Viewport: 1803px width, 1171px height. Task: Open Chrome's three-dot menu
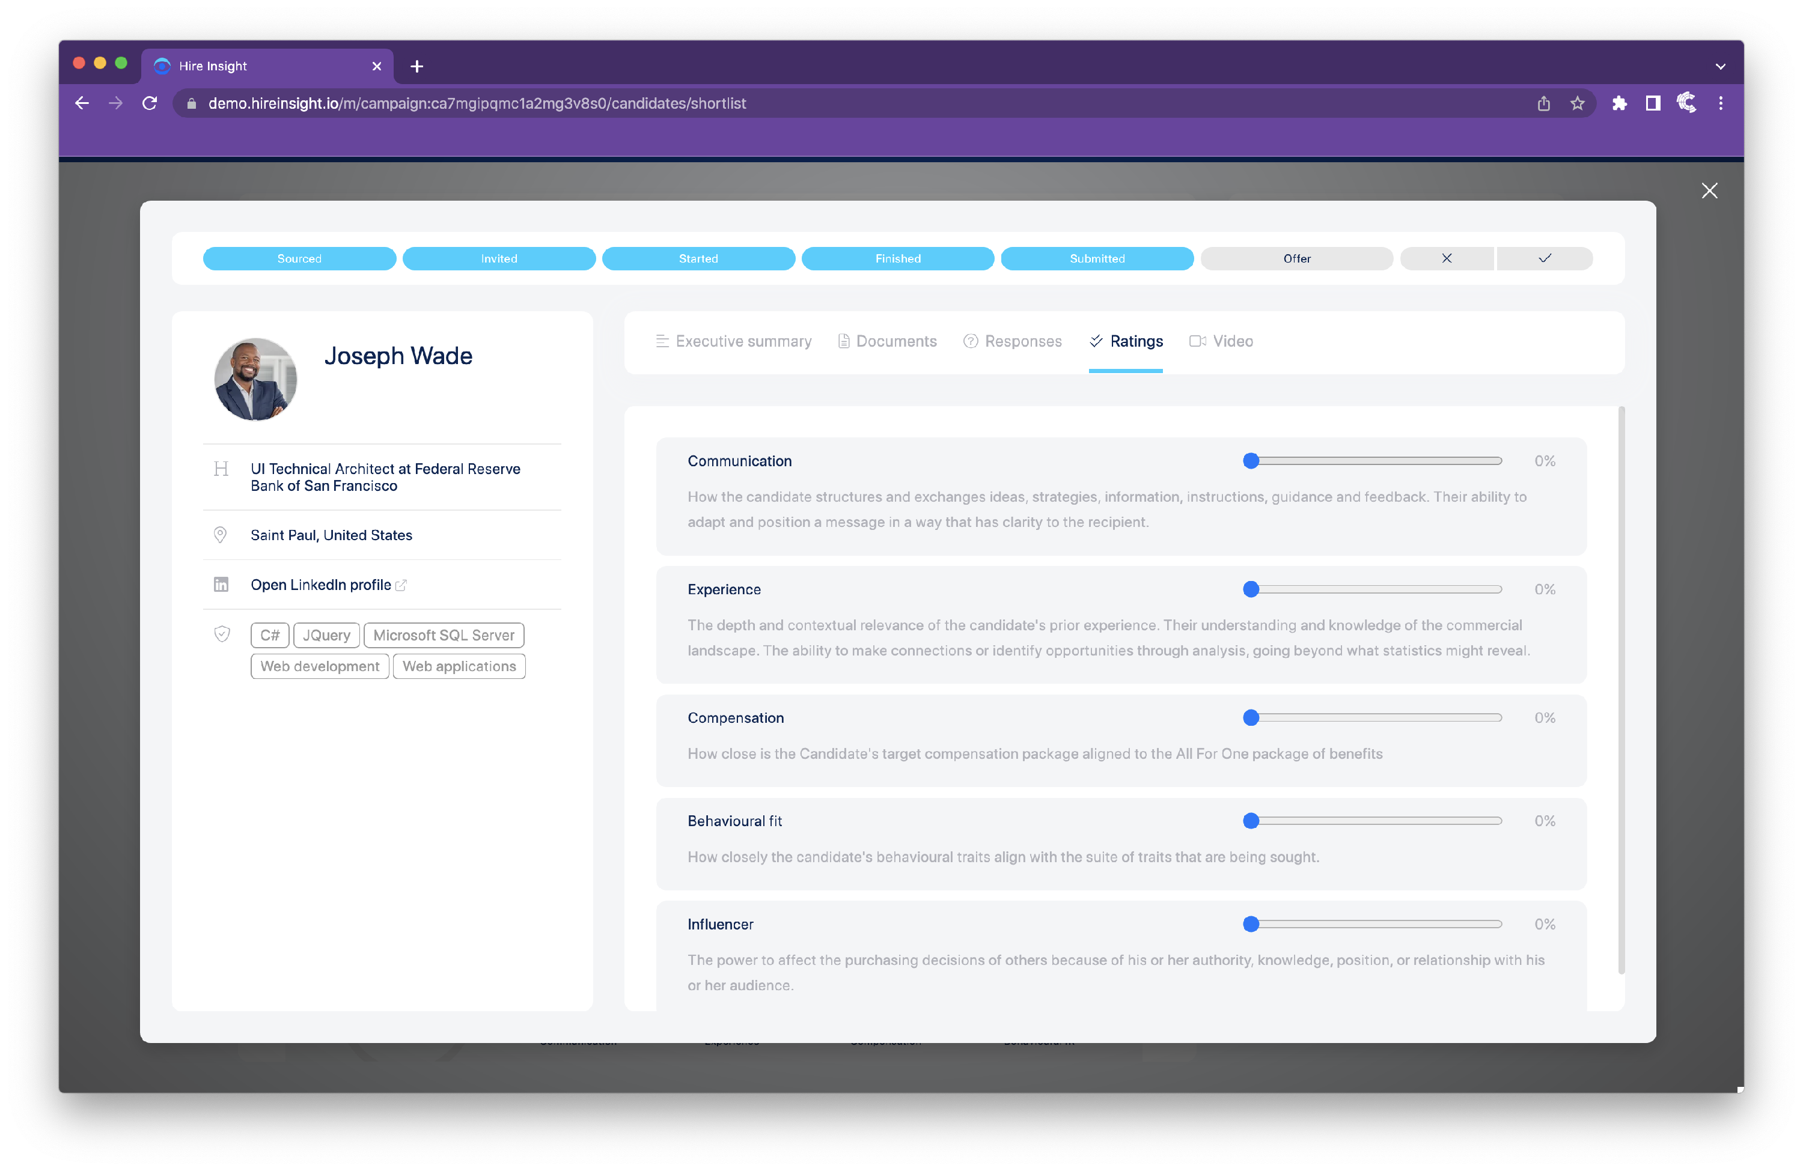(1721, 103)
